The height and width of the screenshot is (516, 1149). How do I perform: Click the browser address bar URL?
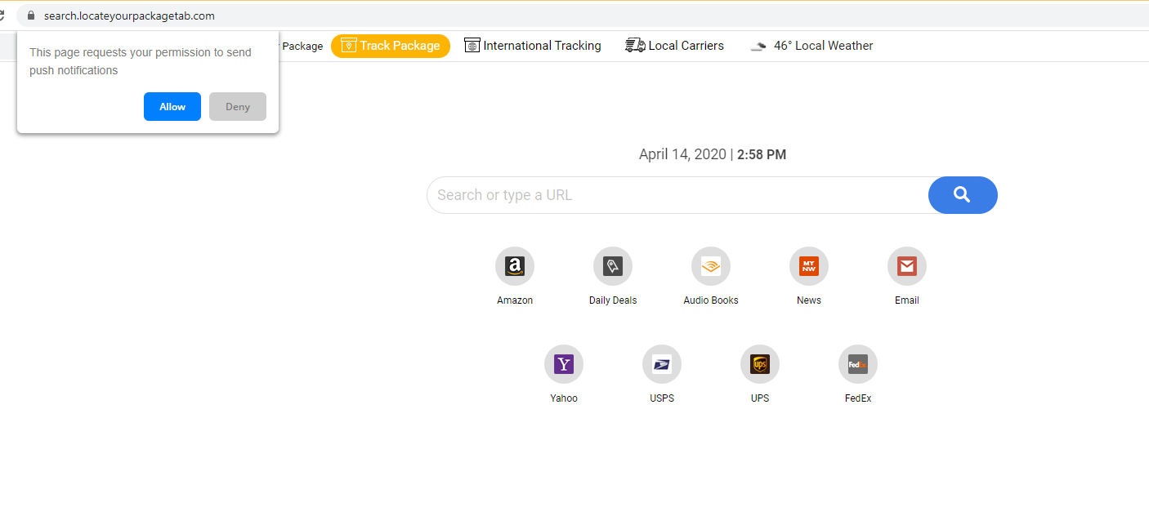point(129,16)
